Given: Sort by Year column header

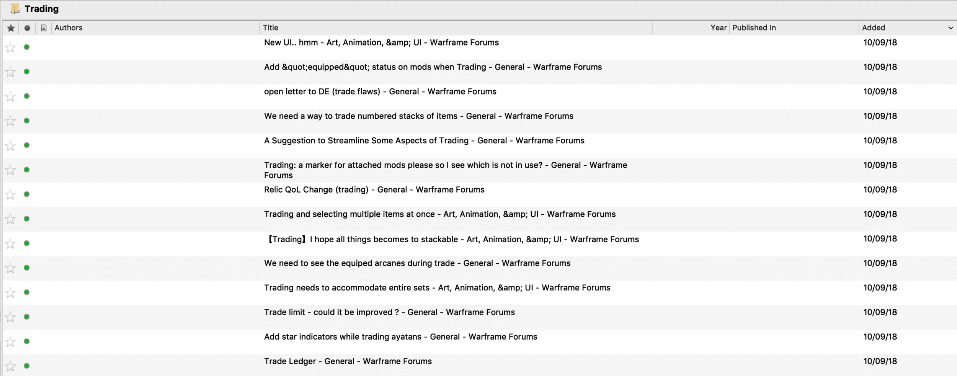Looking at the screenshot, I should click(719, 28).
